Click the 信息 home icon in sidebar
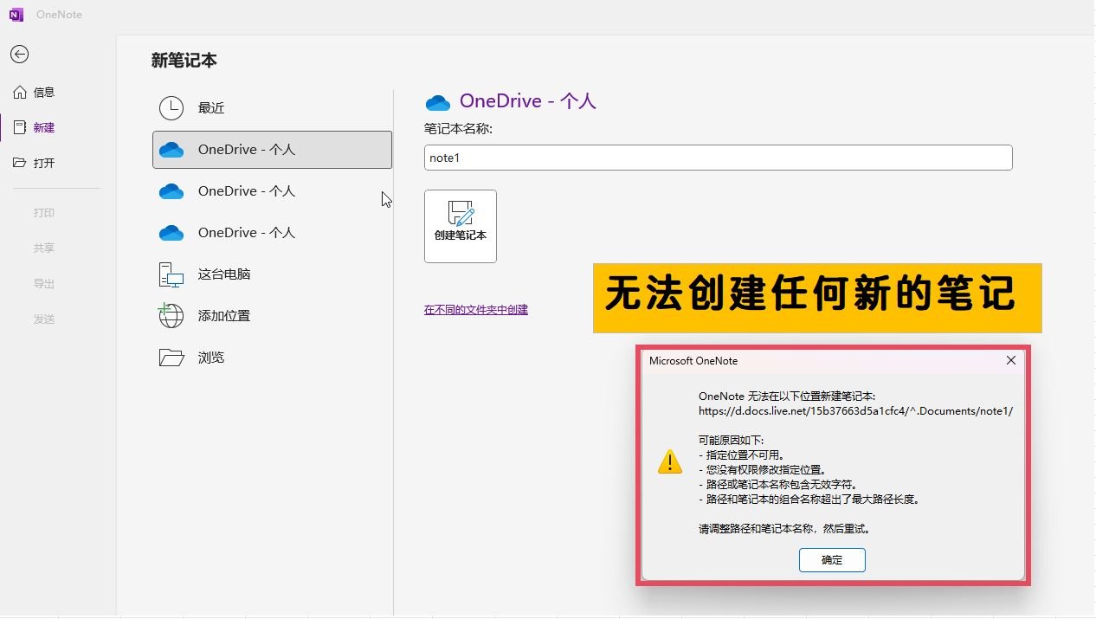 tap(20, 93)
